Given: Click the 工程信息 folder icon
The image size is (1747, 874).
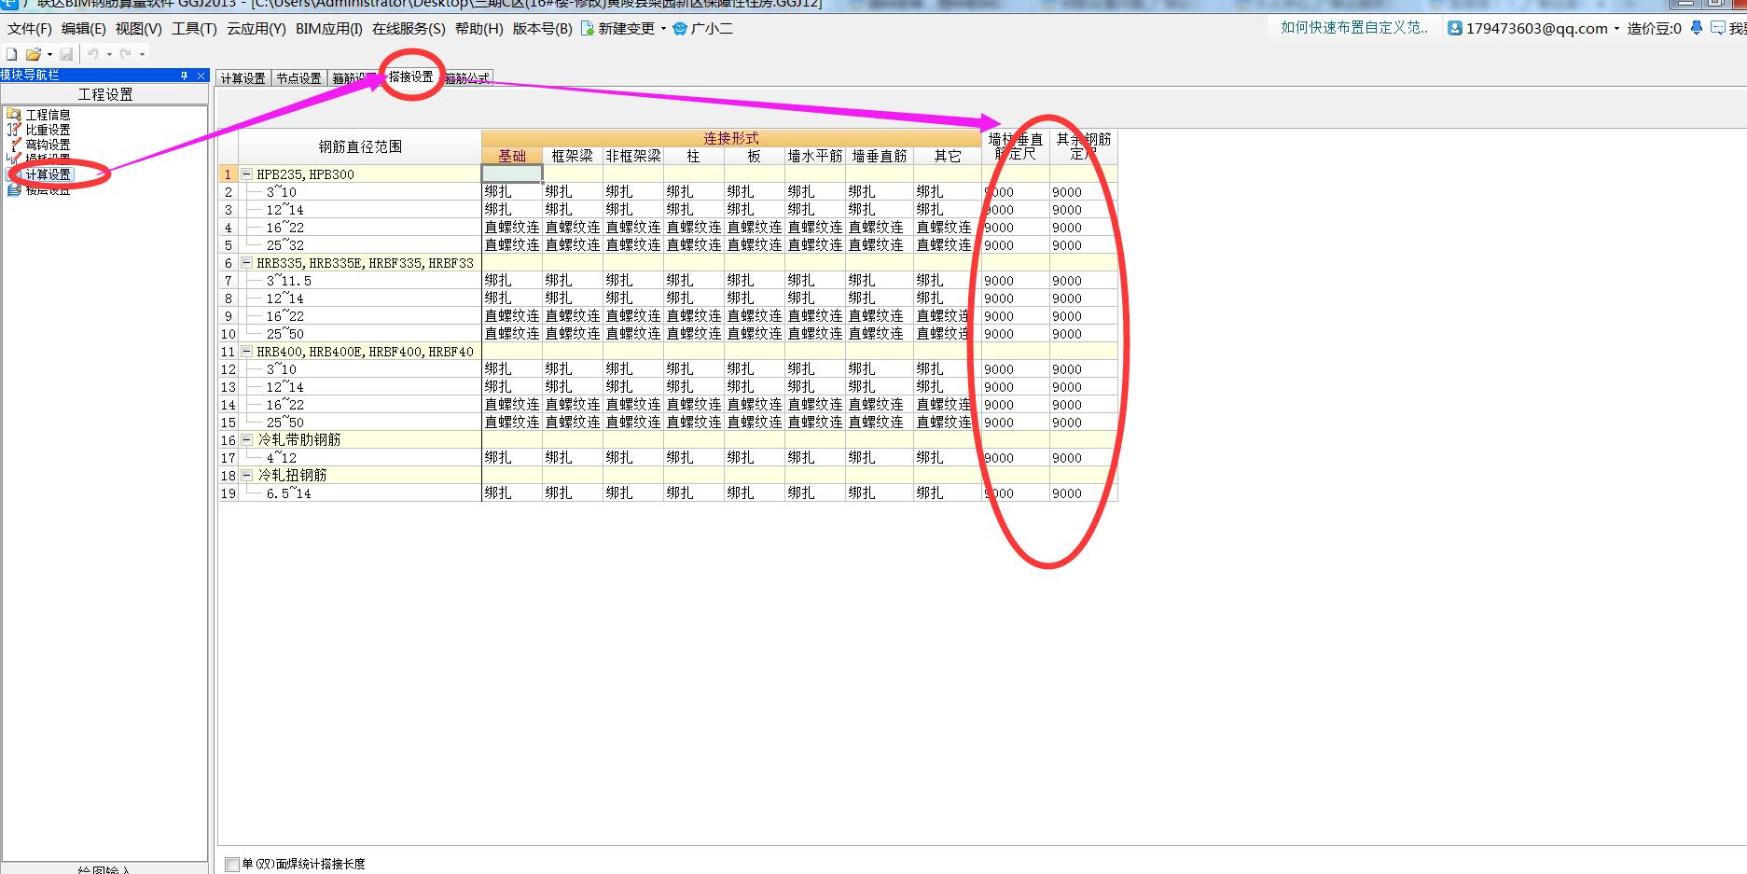Looking at the screenshot, I should [x=13, y=115].
